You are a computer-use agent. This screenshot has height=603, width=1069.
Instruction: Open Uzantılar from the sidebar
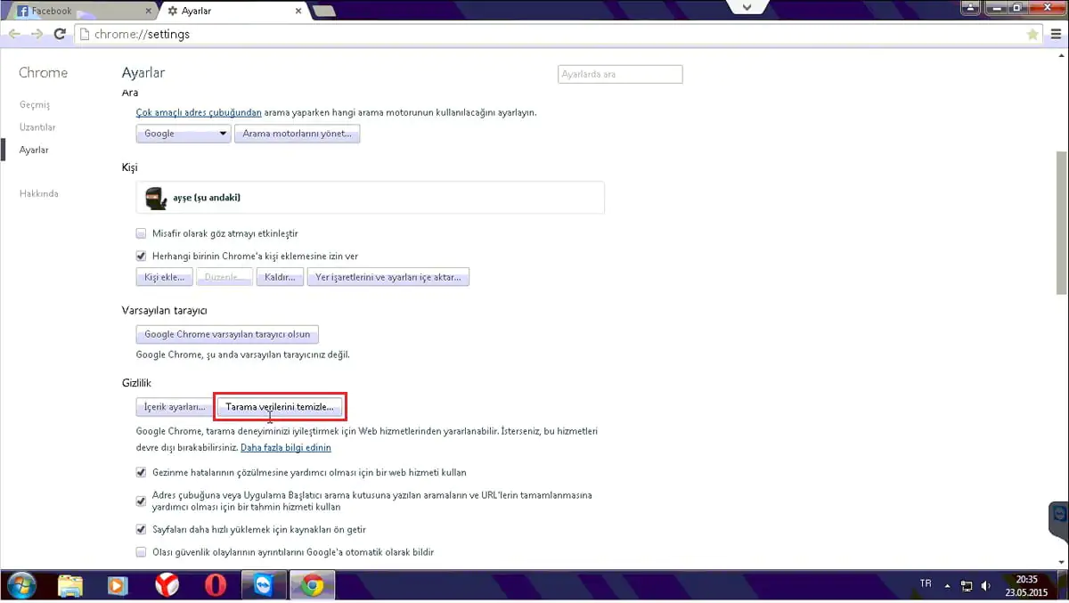coord(37,126)
